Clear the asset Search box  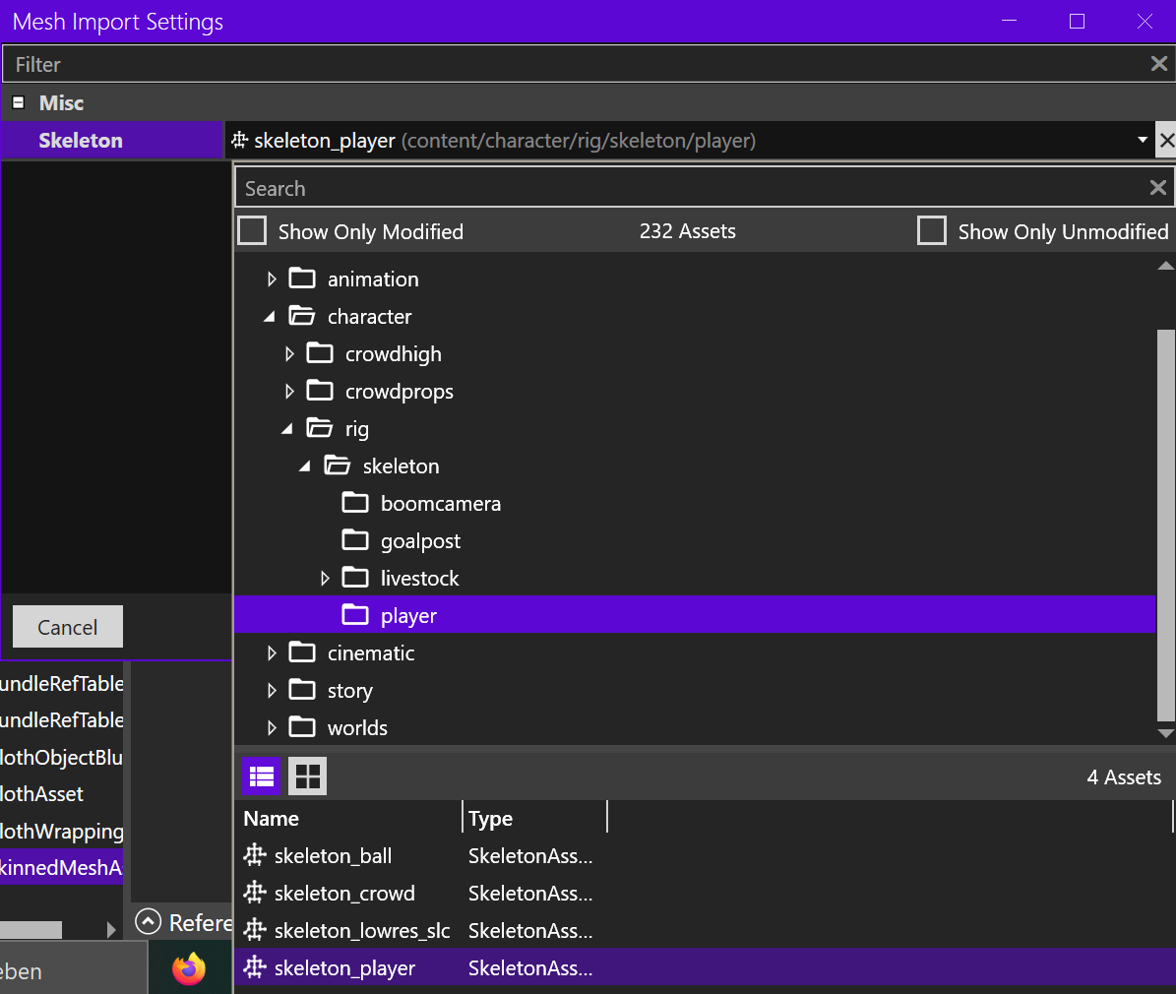[1157, 188]
